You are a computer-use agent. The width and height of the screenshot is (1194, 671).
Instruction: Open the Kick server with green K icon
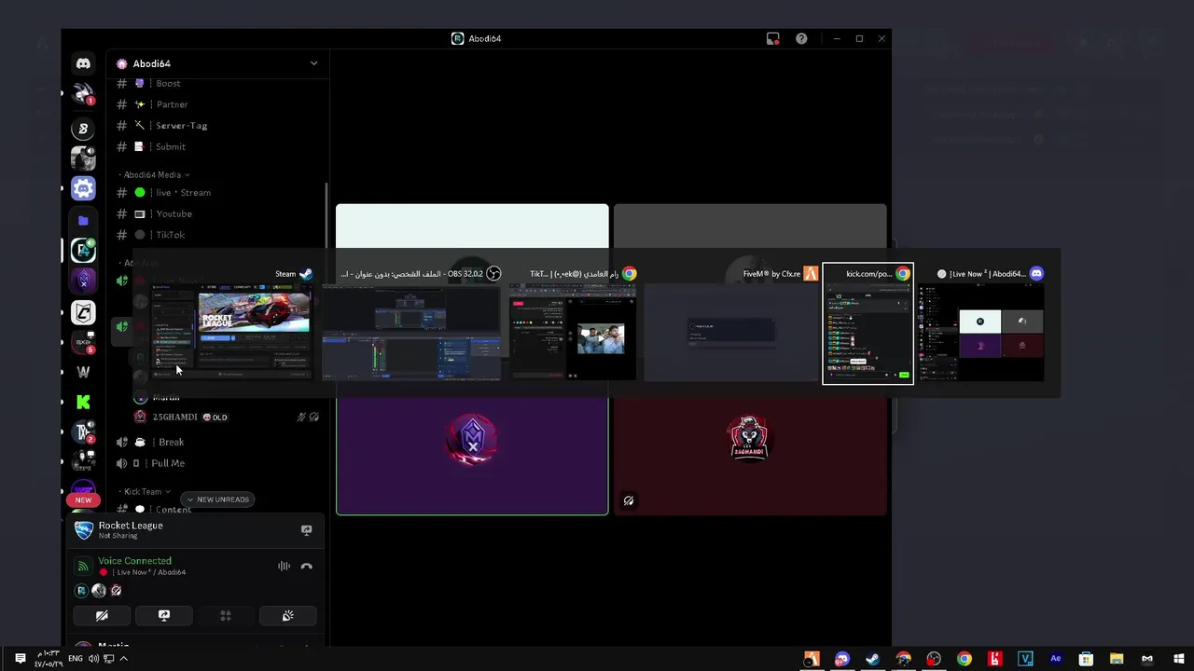tap(83, 402)
